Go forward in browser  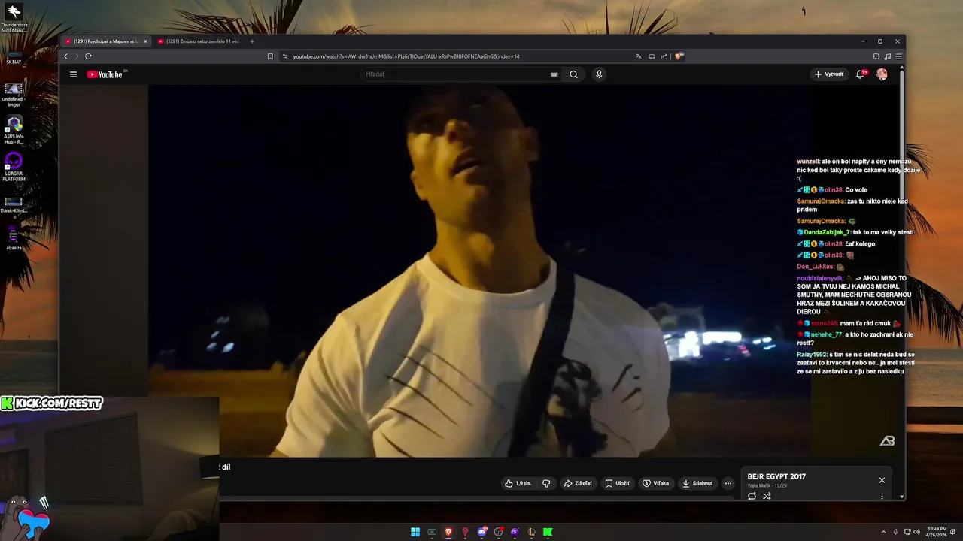(x=77, y=56)
